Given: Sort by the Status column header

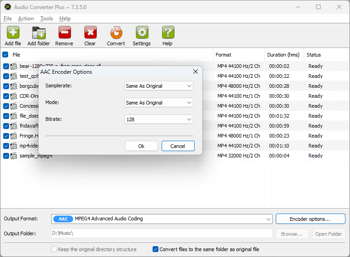Looking at the screenshot, I should pos(327,55).
